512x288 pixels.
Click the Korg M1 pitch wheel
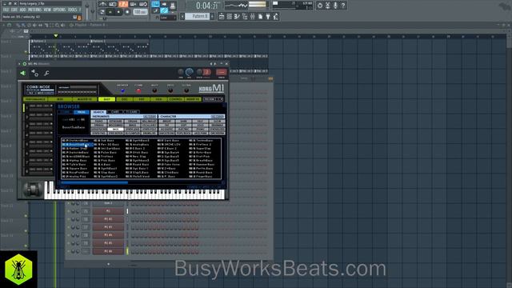pos(33,190)
